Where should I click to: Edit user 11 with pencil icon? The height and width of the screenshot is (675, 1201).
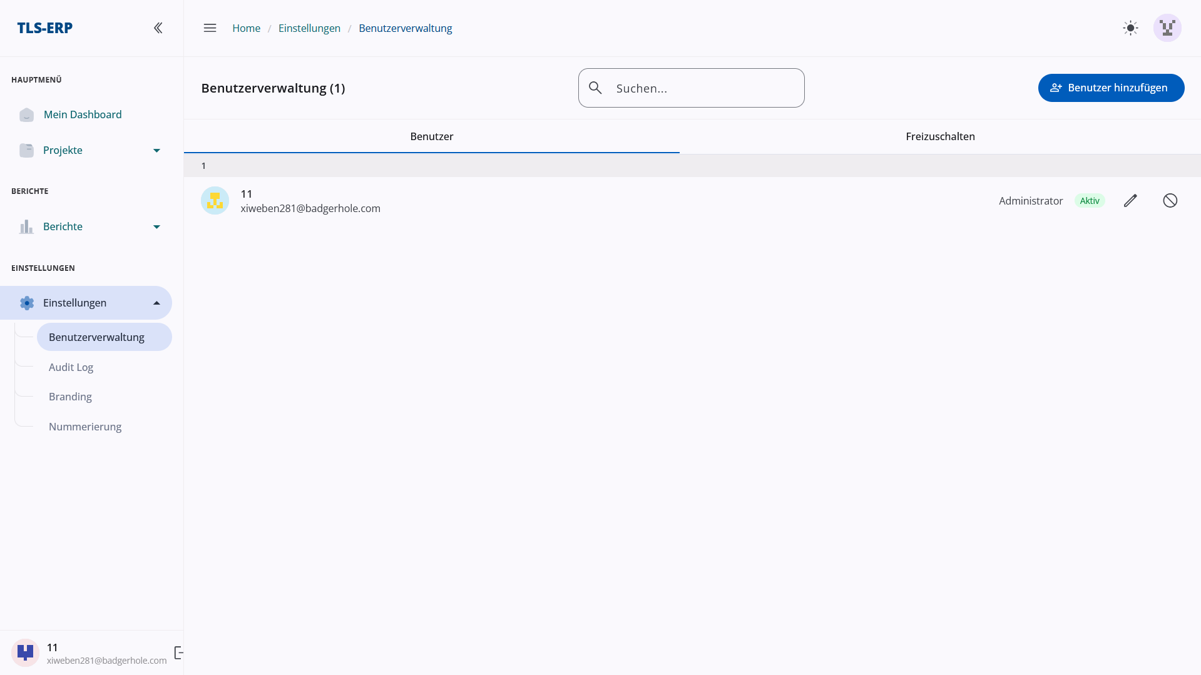(1130, 201)
